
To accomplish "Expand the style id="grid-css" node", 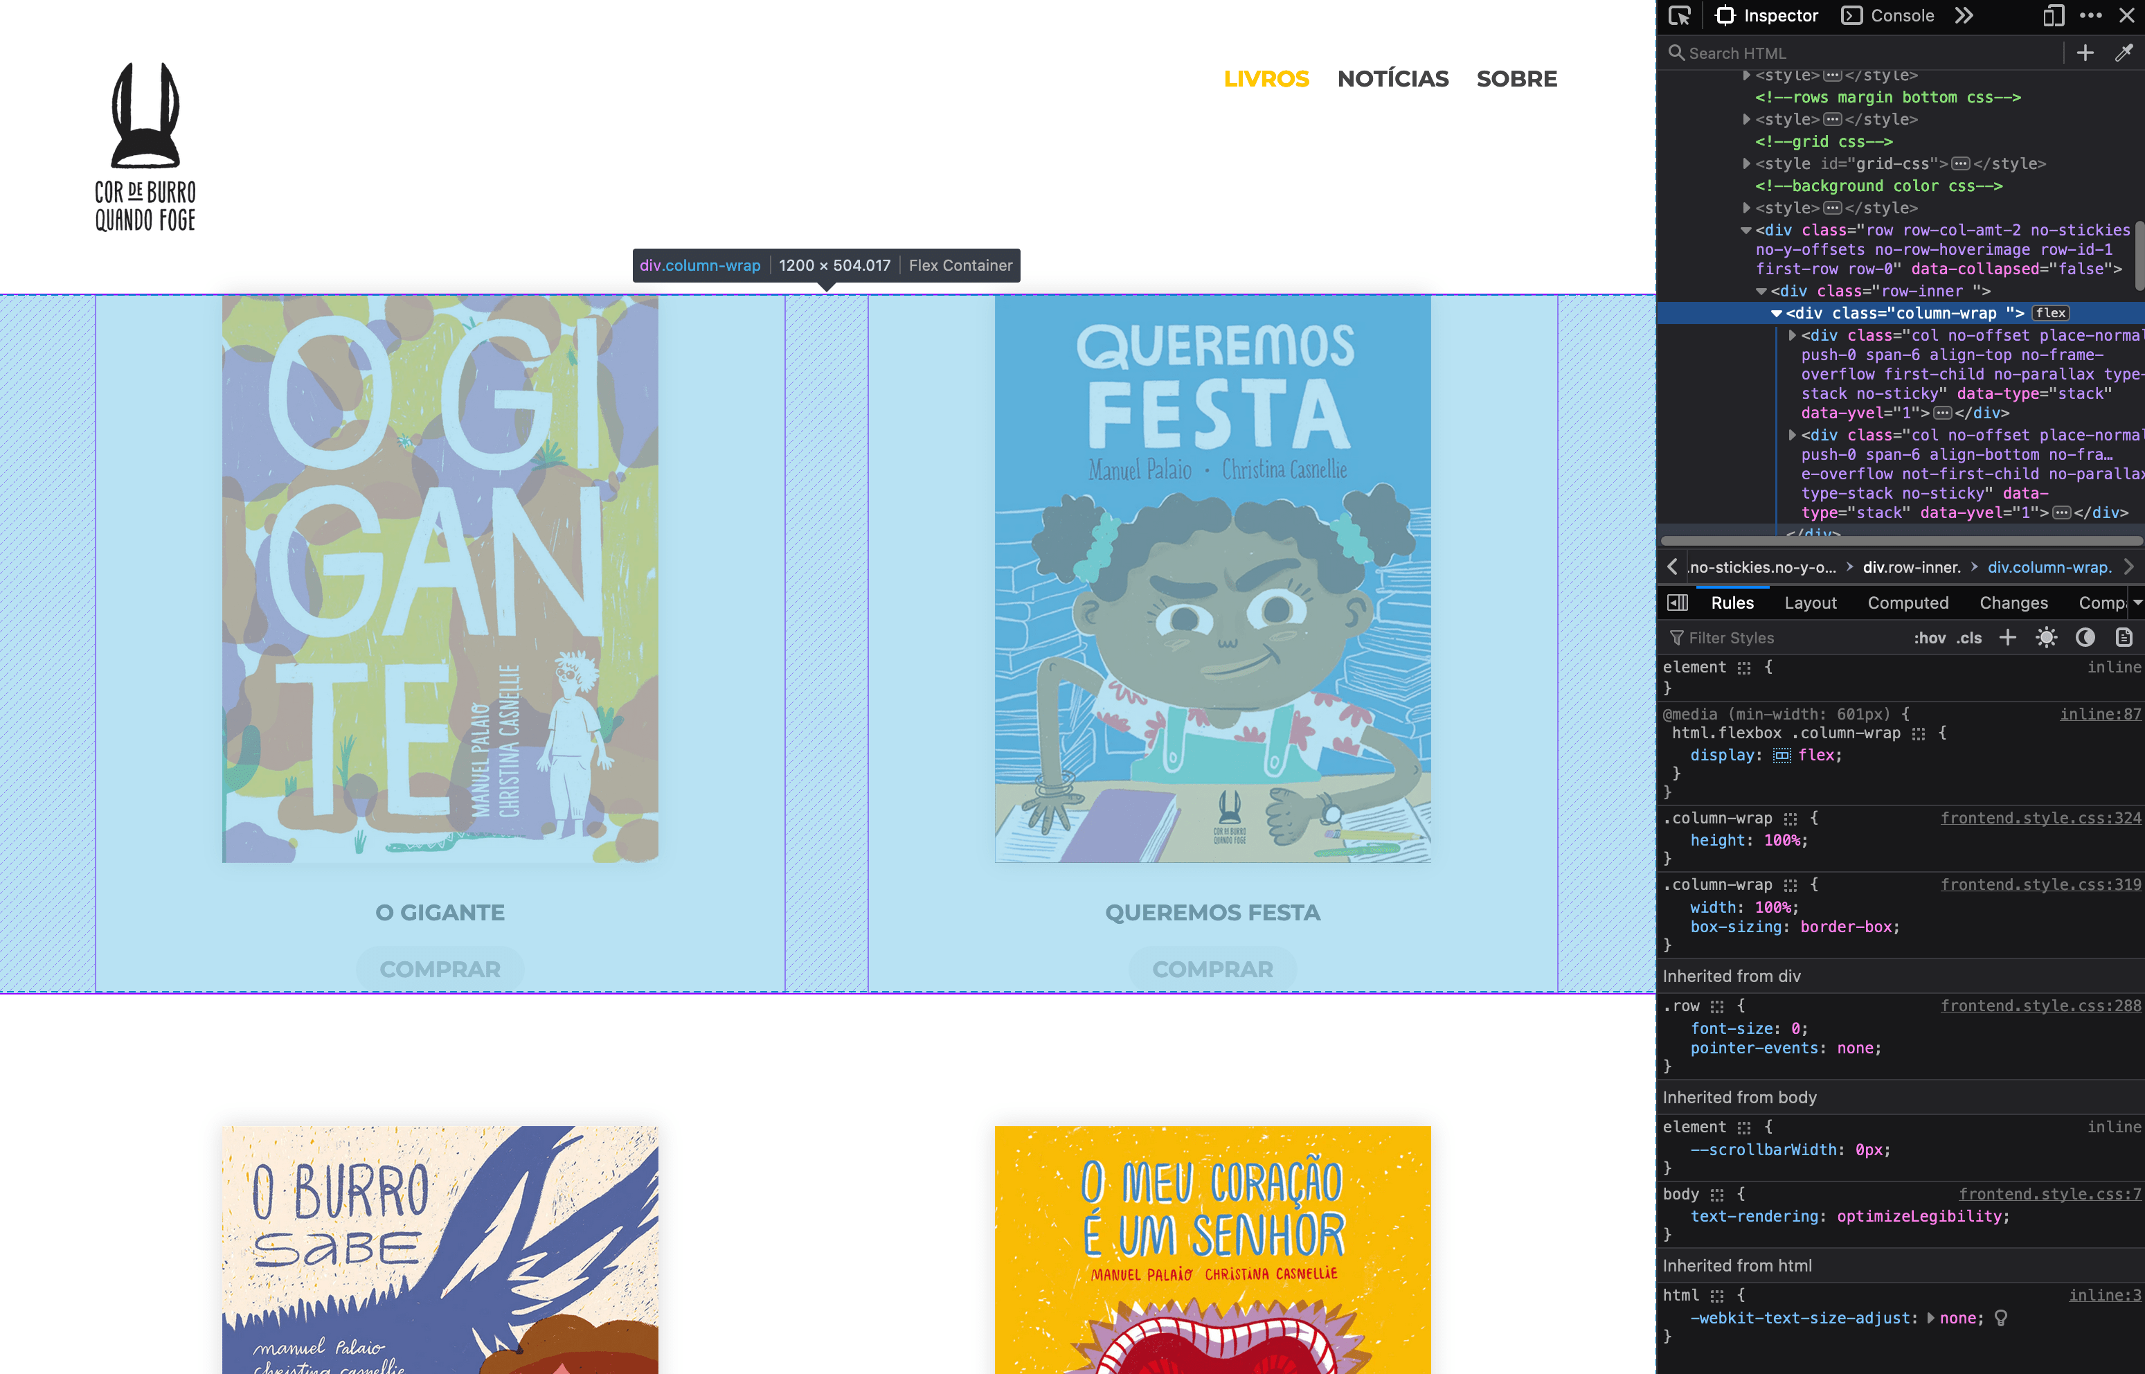I will click(1746, 163).
